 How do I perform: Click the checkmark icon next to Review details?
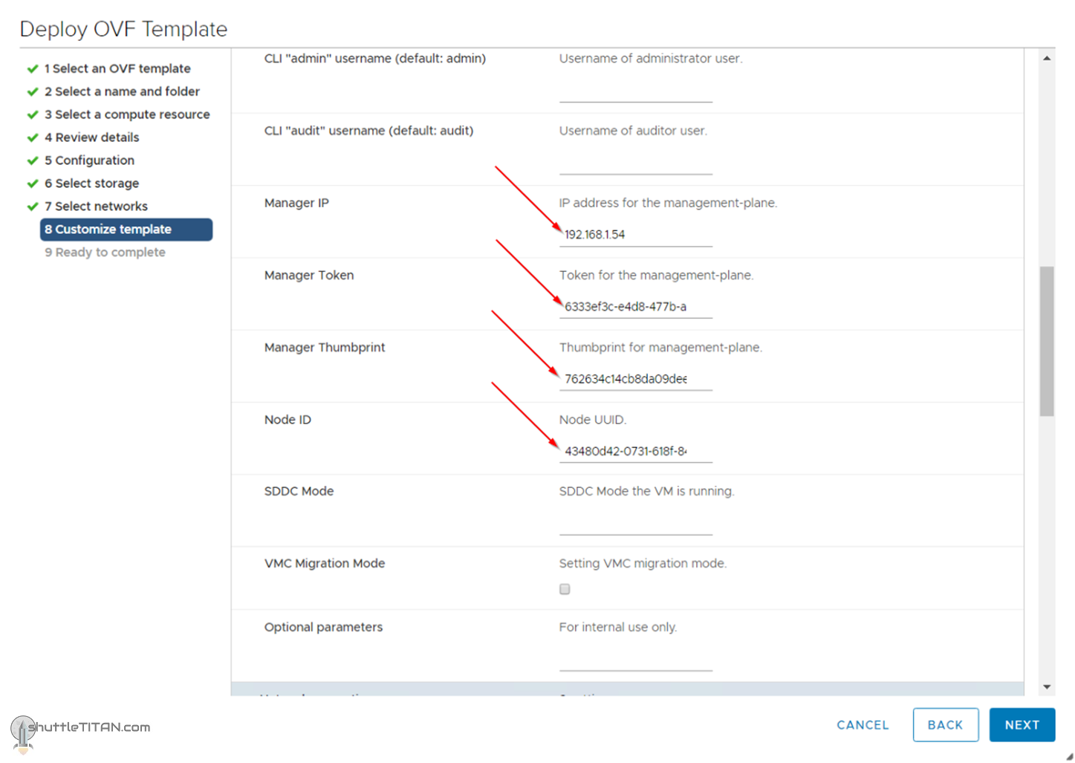point(33,138)
